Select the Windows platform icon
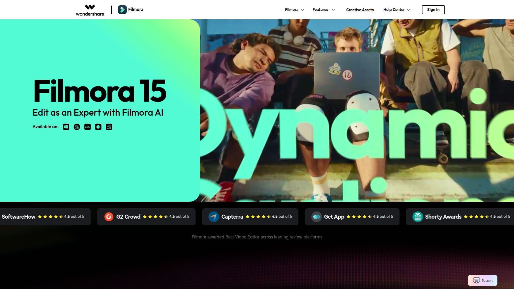This screenshot has width=514, height=289. pos(66,127)
